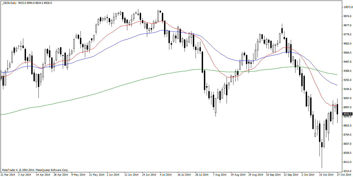The image size is (353, 177).
Task: Click the 12 Jun 2014 date label
Action: click(x=131, y=175)
